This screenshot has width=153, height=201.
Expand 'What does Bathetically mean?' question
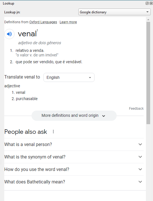coord(74,182)
